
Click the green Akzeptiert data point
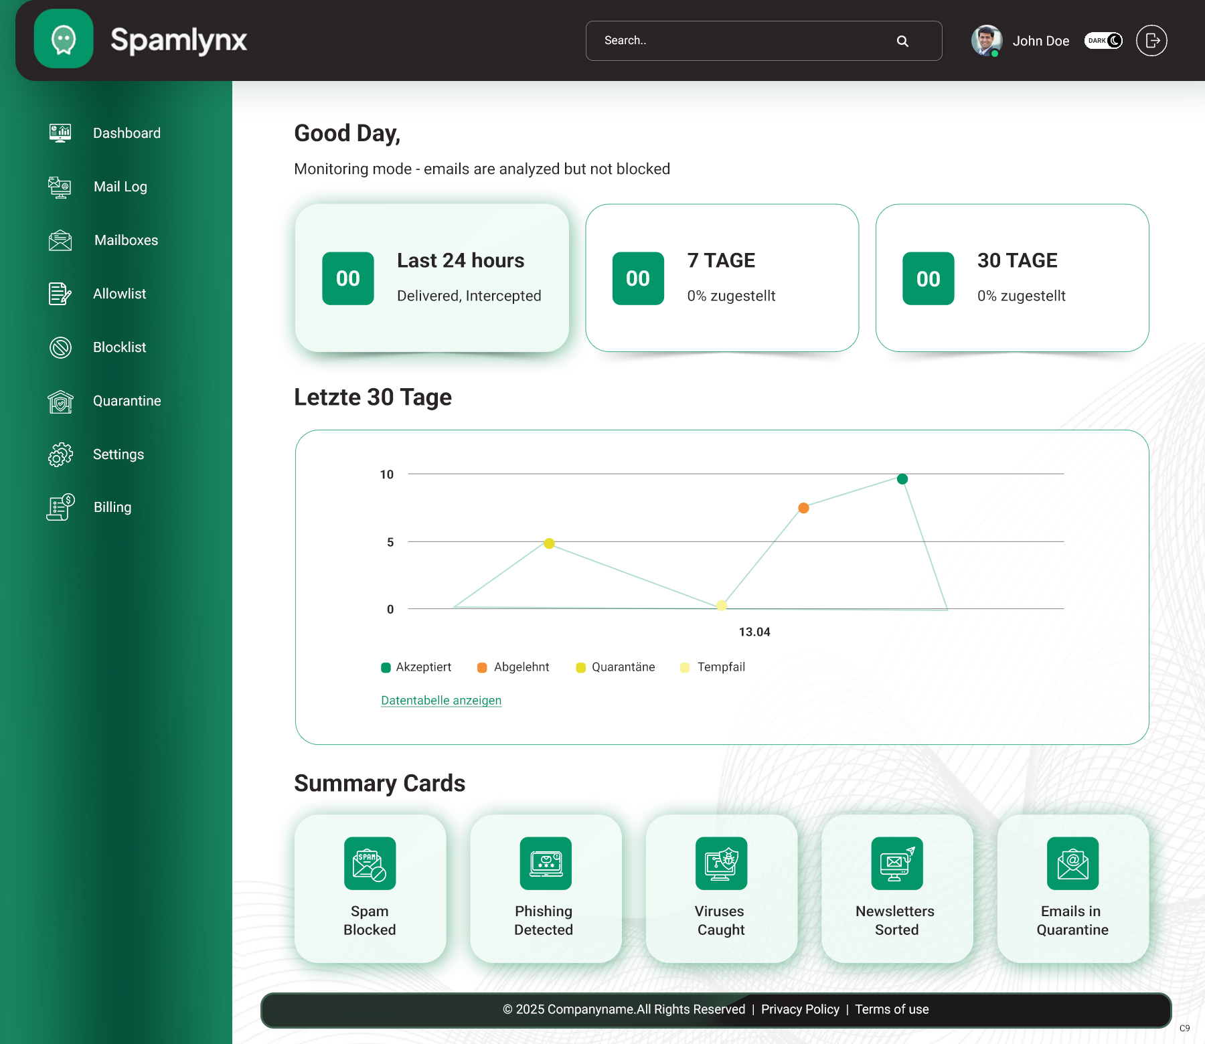coord(902,478)
